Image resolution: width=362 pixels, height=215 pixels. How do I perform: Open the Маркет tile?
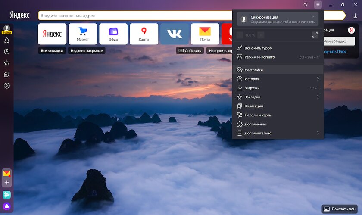coord(83,34)
